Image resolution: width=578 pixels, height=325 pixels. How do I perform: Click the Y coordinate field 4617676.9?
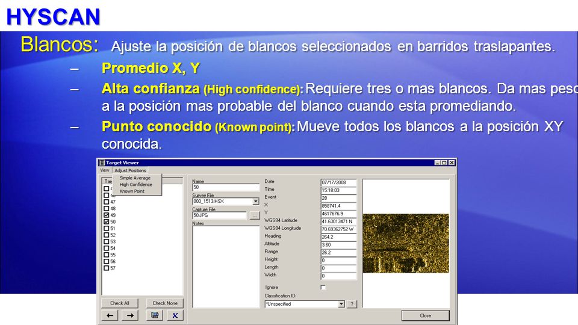[x=338, y=214]
